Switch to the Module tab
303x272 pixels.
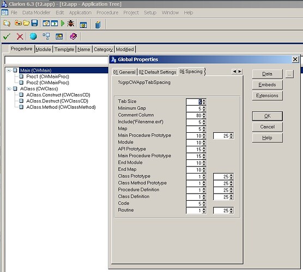(x=43, y=50)
